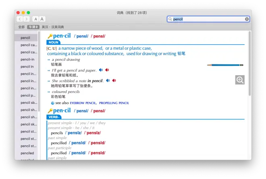Click the see also circle arrow icon
The height and width of the screenshot is (179, 266).
(52, 103)
